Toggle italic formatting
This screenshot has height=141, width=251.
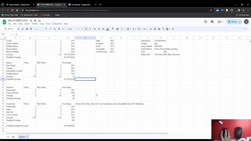pos(99,29)
